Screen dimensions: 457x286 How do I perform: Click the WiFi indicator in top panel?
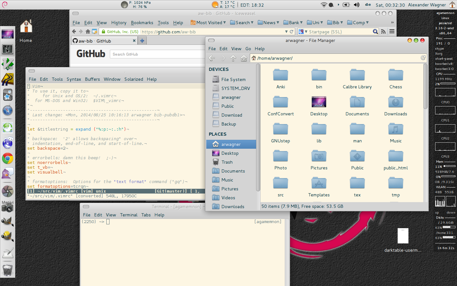(x=324, y=5)
